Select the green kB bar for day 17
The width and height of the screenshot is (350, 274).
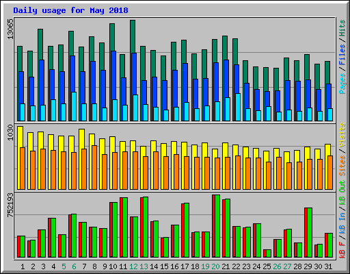coord(187,230)
